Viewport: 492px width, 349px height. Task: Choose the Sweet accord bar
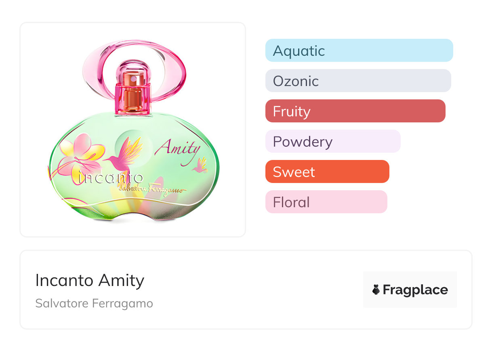pyautogui.click(x=327, y=172)
